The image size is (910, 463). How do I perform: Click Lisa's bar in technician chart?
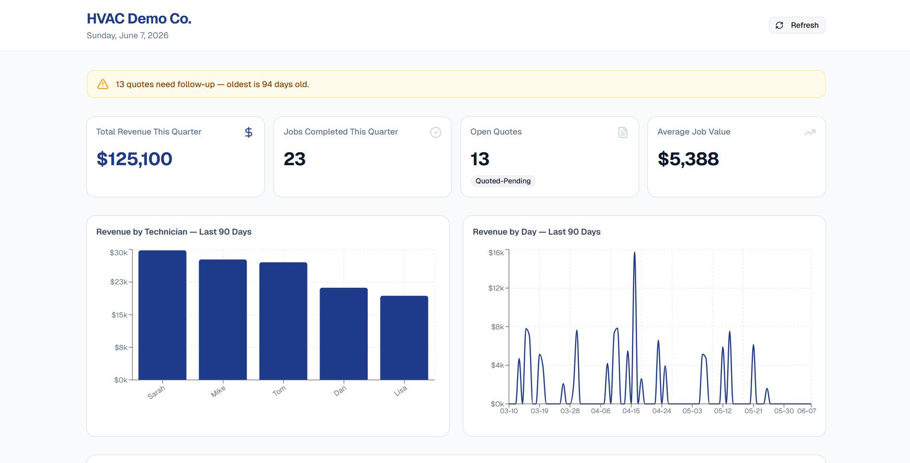(404, 338)
